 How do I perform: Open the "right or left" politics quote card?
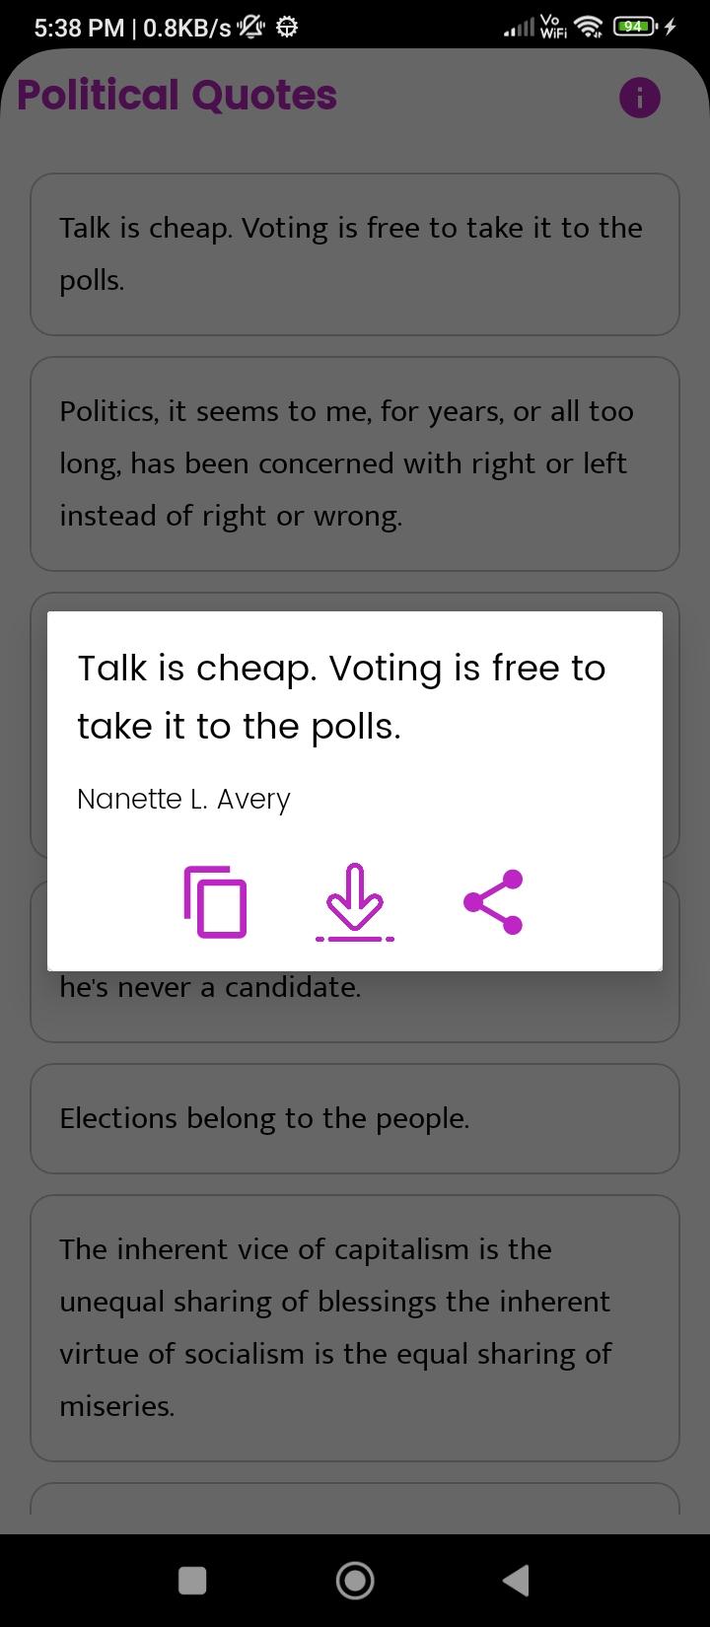355,463
